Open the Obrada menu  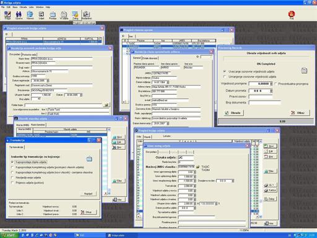(24, 7)
